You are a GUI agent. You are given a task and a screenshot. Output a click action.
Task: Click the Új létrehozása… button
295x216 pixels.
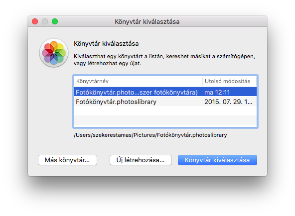tap(141, 160)
